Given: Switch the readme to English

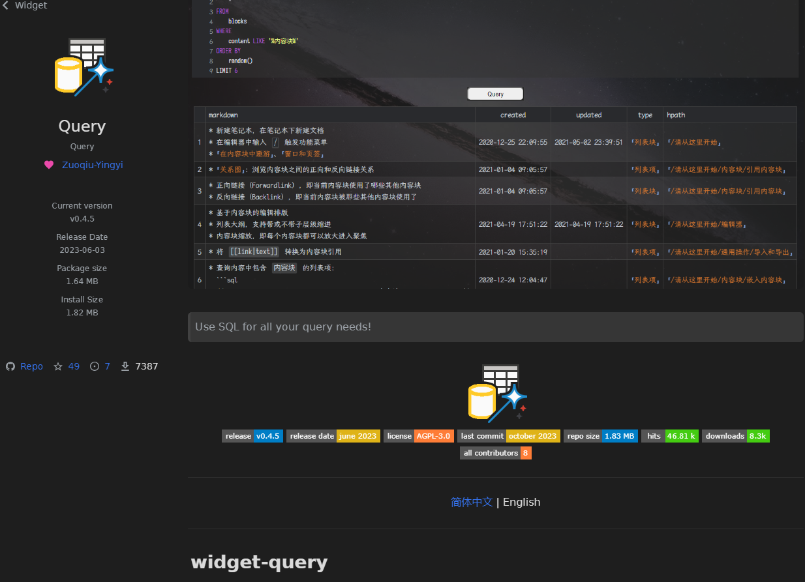Looking at the screenshot, I should pyautogui.click(x=521, y=502).
